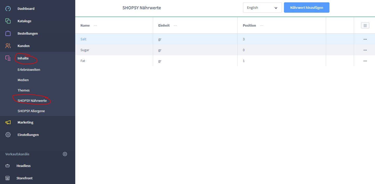375x184 pixels.
Task: Open the Fat nutrient entry
Action: (83, 61)
